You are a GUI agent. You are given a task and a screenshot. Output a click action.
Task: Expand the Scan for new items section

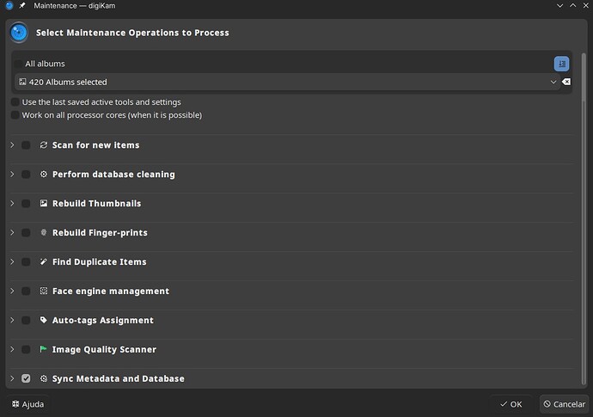click(12, 145)
